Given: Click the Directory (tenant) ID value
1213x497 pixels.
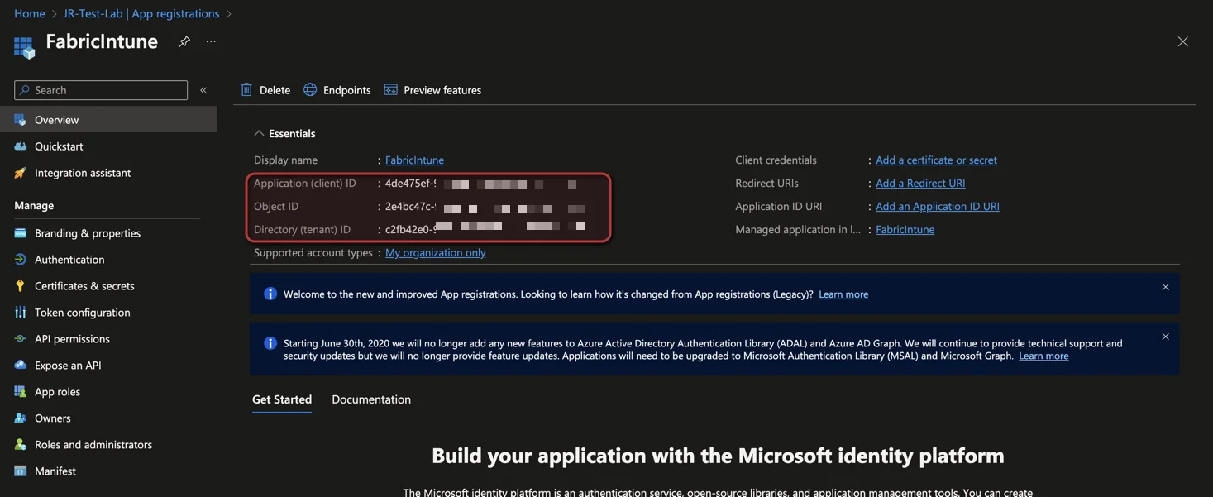Looking at the screenshot, I should click(485, 229).
